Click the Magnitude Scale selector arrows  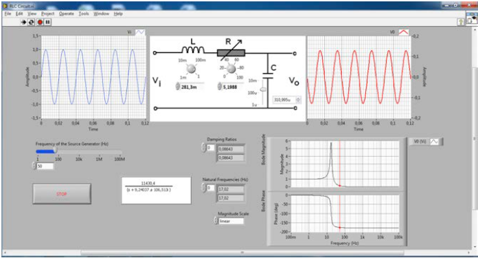tap(216, 221)
